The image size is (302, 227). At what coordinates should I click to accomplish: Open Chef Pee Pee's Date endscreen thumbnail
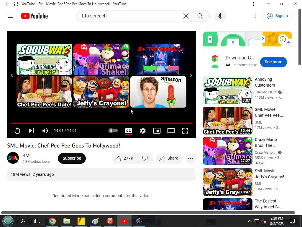tap(44, 92)
